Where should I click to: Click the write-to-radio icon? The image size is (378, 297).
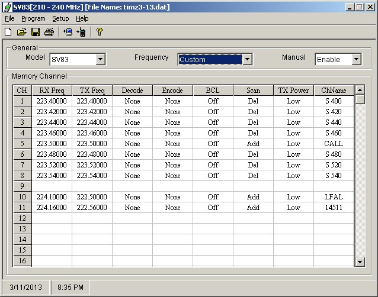[x=81, y=32]
